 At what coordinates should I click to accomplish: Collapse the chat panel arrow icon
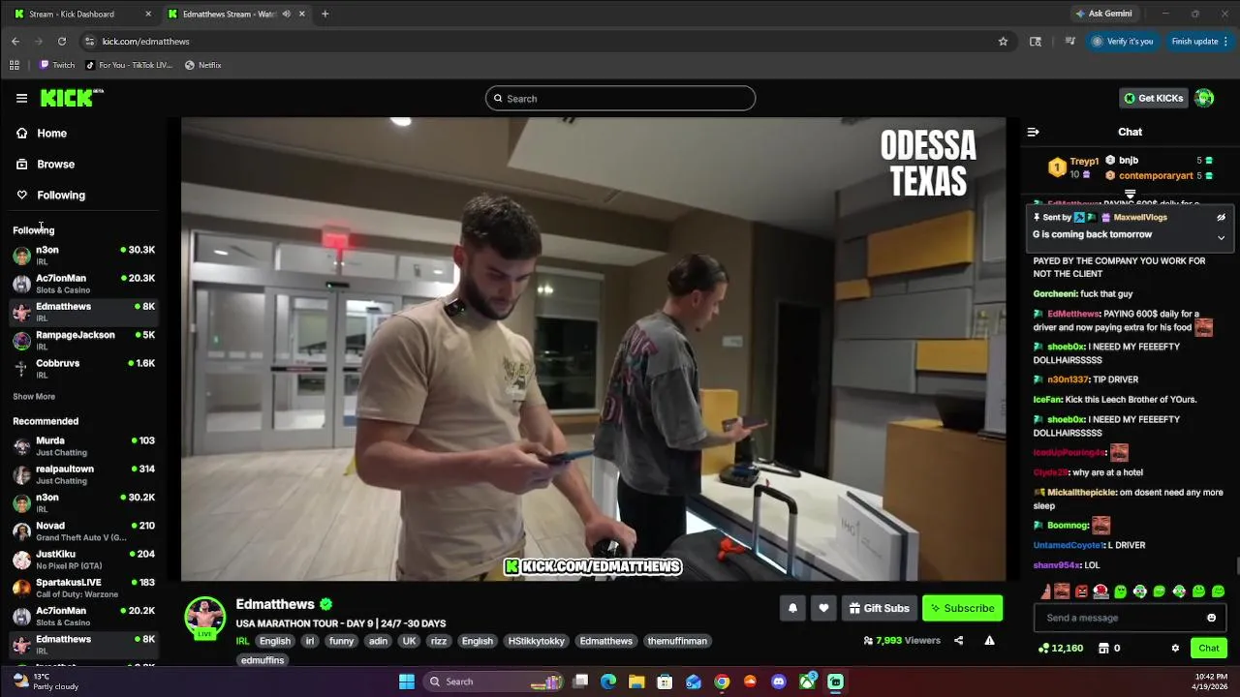coord(1033,132)
